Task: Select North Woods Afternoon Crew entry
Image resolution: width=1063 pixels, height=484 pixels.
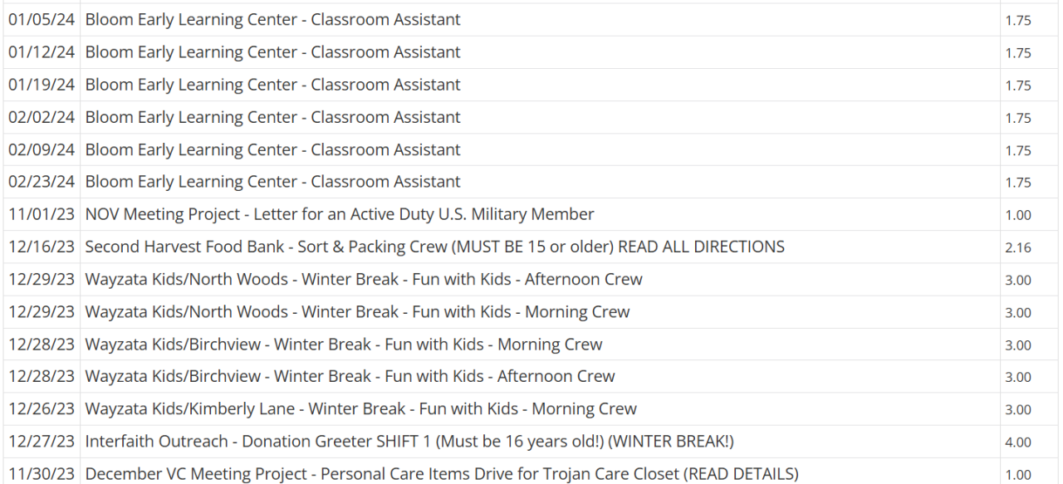Action: tap(364, 279)
